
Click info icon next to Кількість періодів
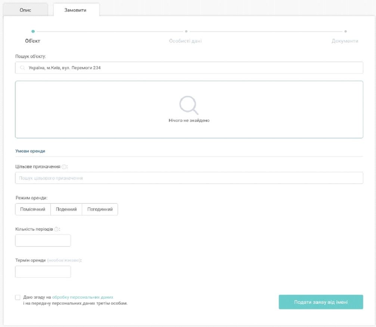[x=56, y=229]
